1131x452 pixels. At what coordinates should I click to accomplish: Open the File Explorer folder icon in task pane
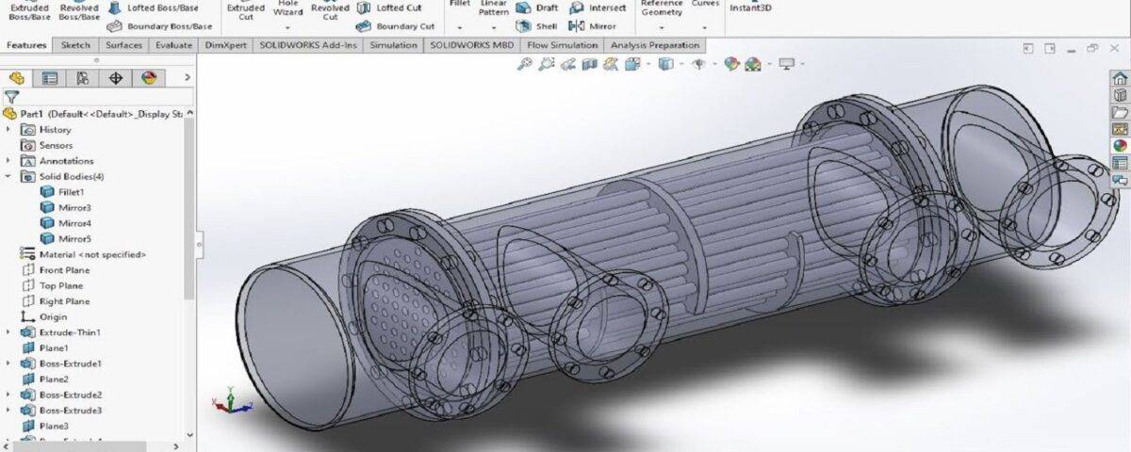coord(1120,112)
